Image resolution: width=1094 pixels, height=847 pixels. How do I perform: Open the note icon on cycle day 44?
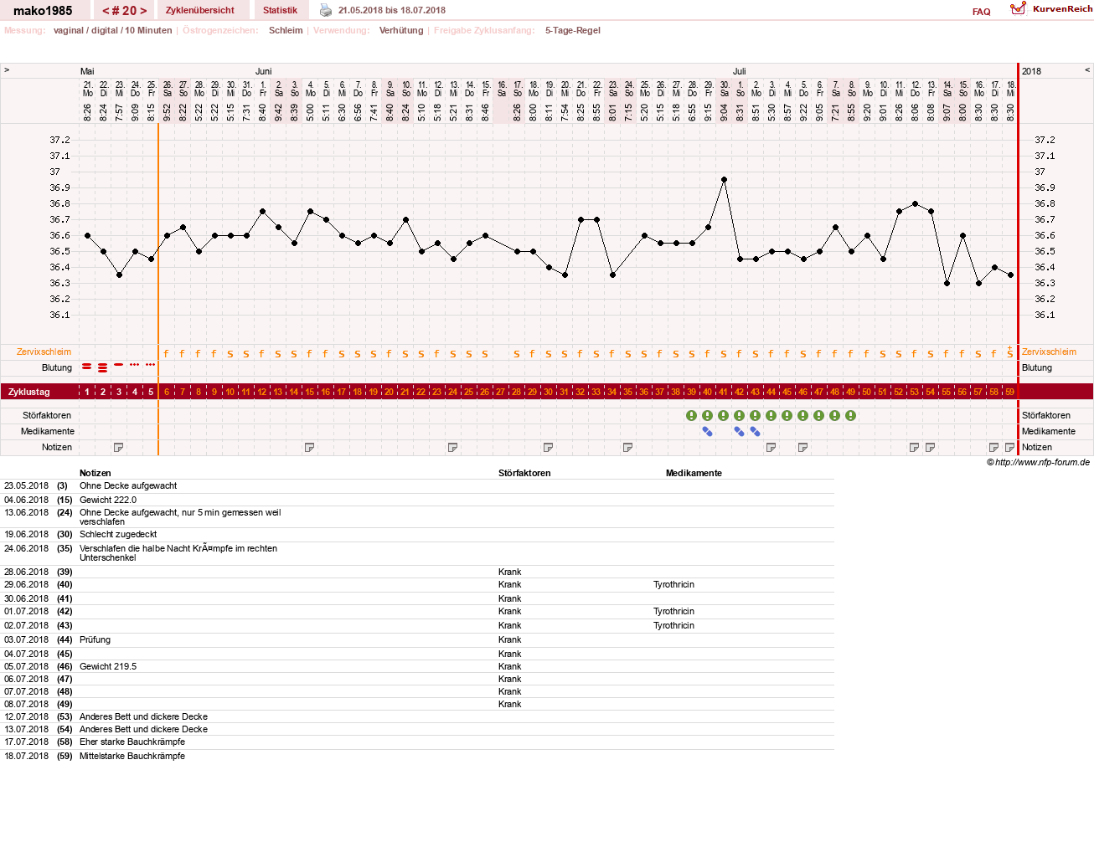[771, 448]
